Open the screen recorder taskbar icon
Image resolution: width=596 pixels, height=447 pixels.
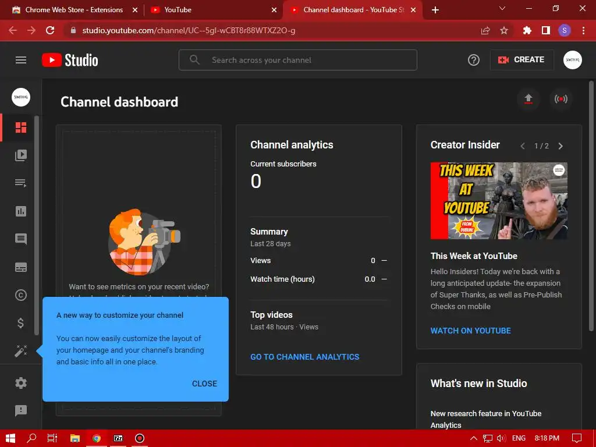pos(140,438)
